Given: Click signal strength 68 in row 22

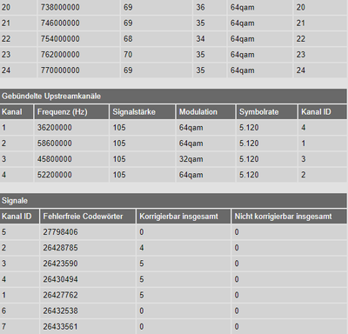Looking at the screenshot, I should (x=128, y=38).
